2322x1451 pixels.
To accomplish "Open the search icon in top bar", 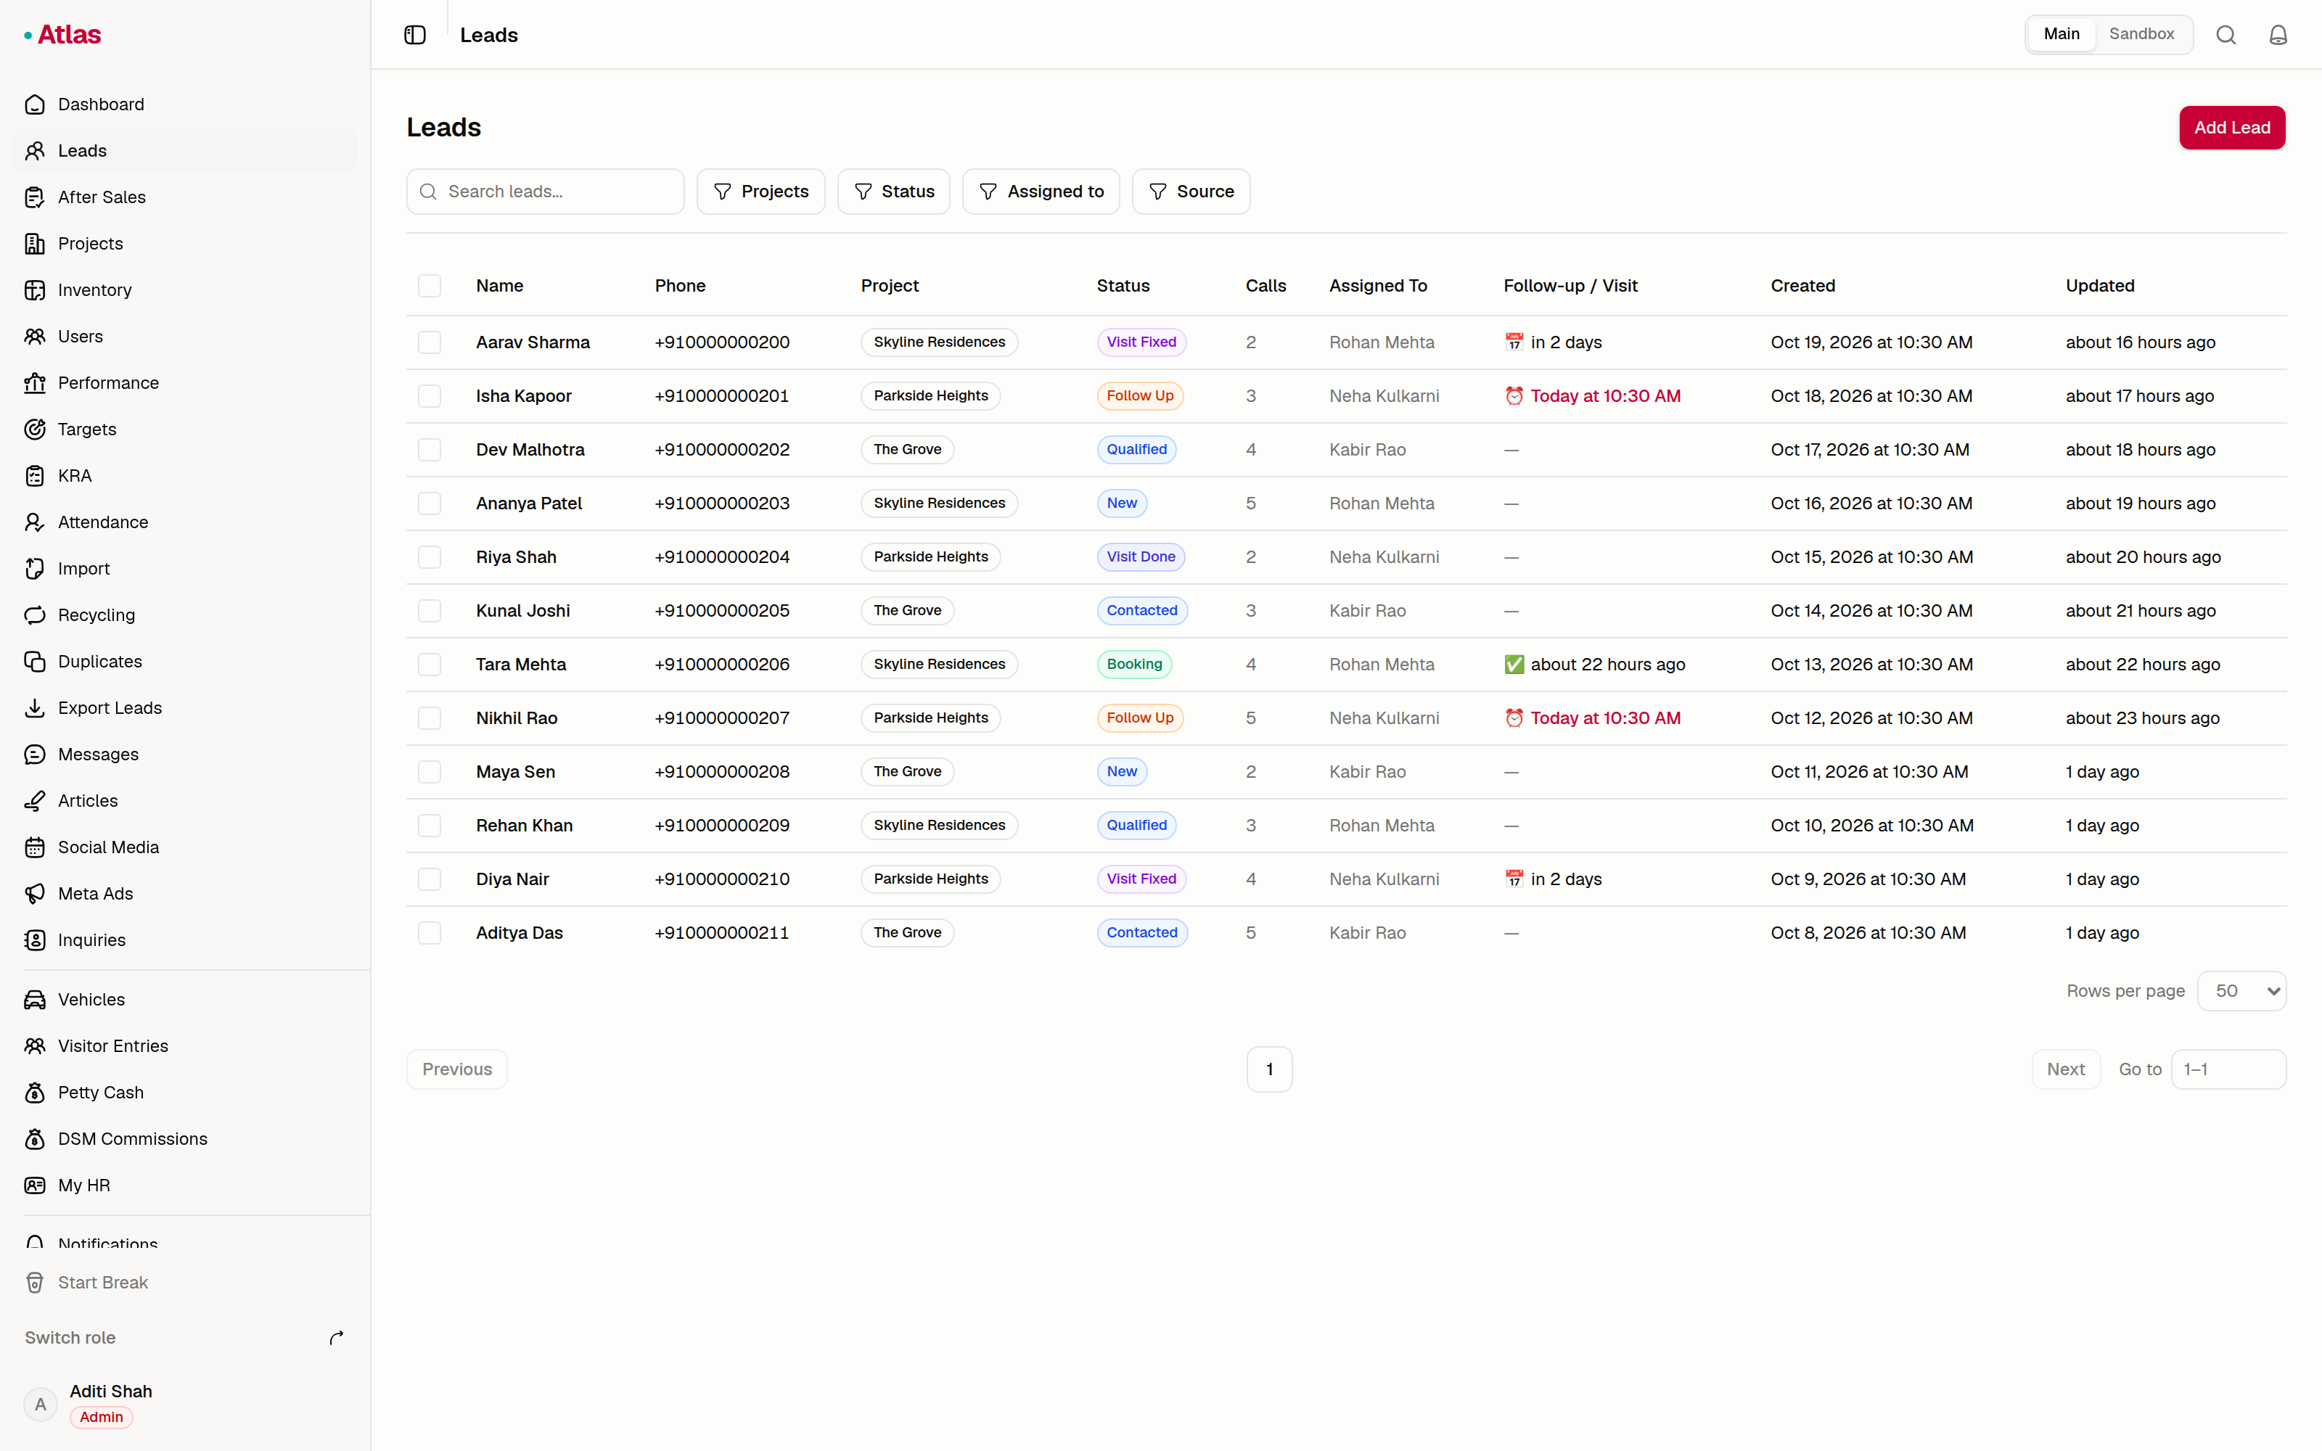I will click(2226, 35).
